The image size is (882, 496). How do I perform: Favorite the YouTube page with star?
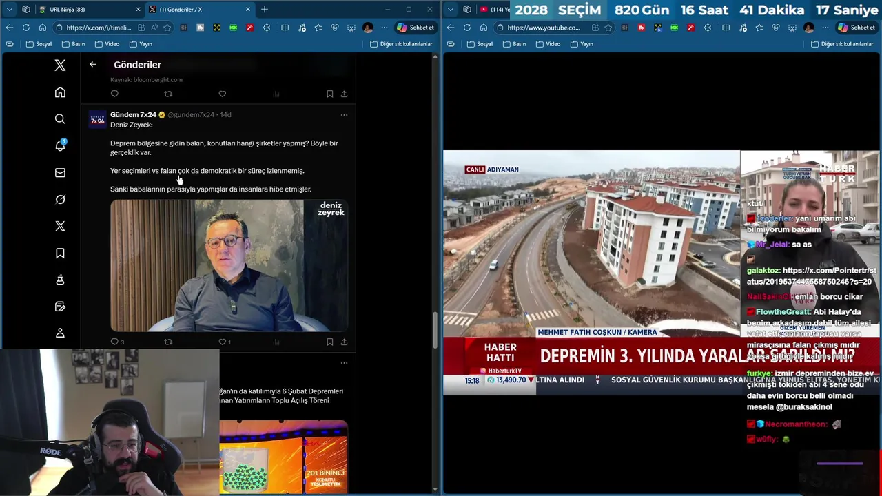pos(608,28)
